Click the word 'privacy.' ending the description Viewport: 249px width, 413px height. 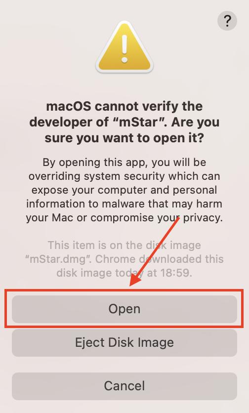203,217
